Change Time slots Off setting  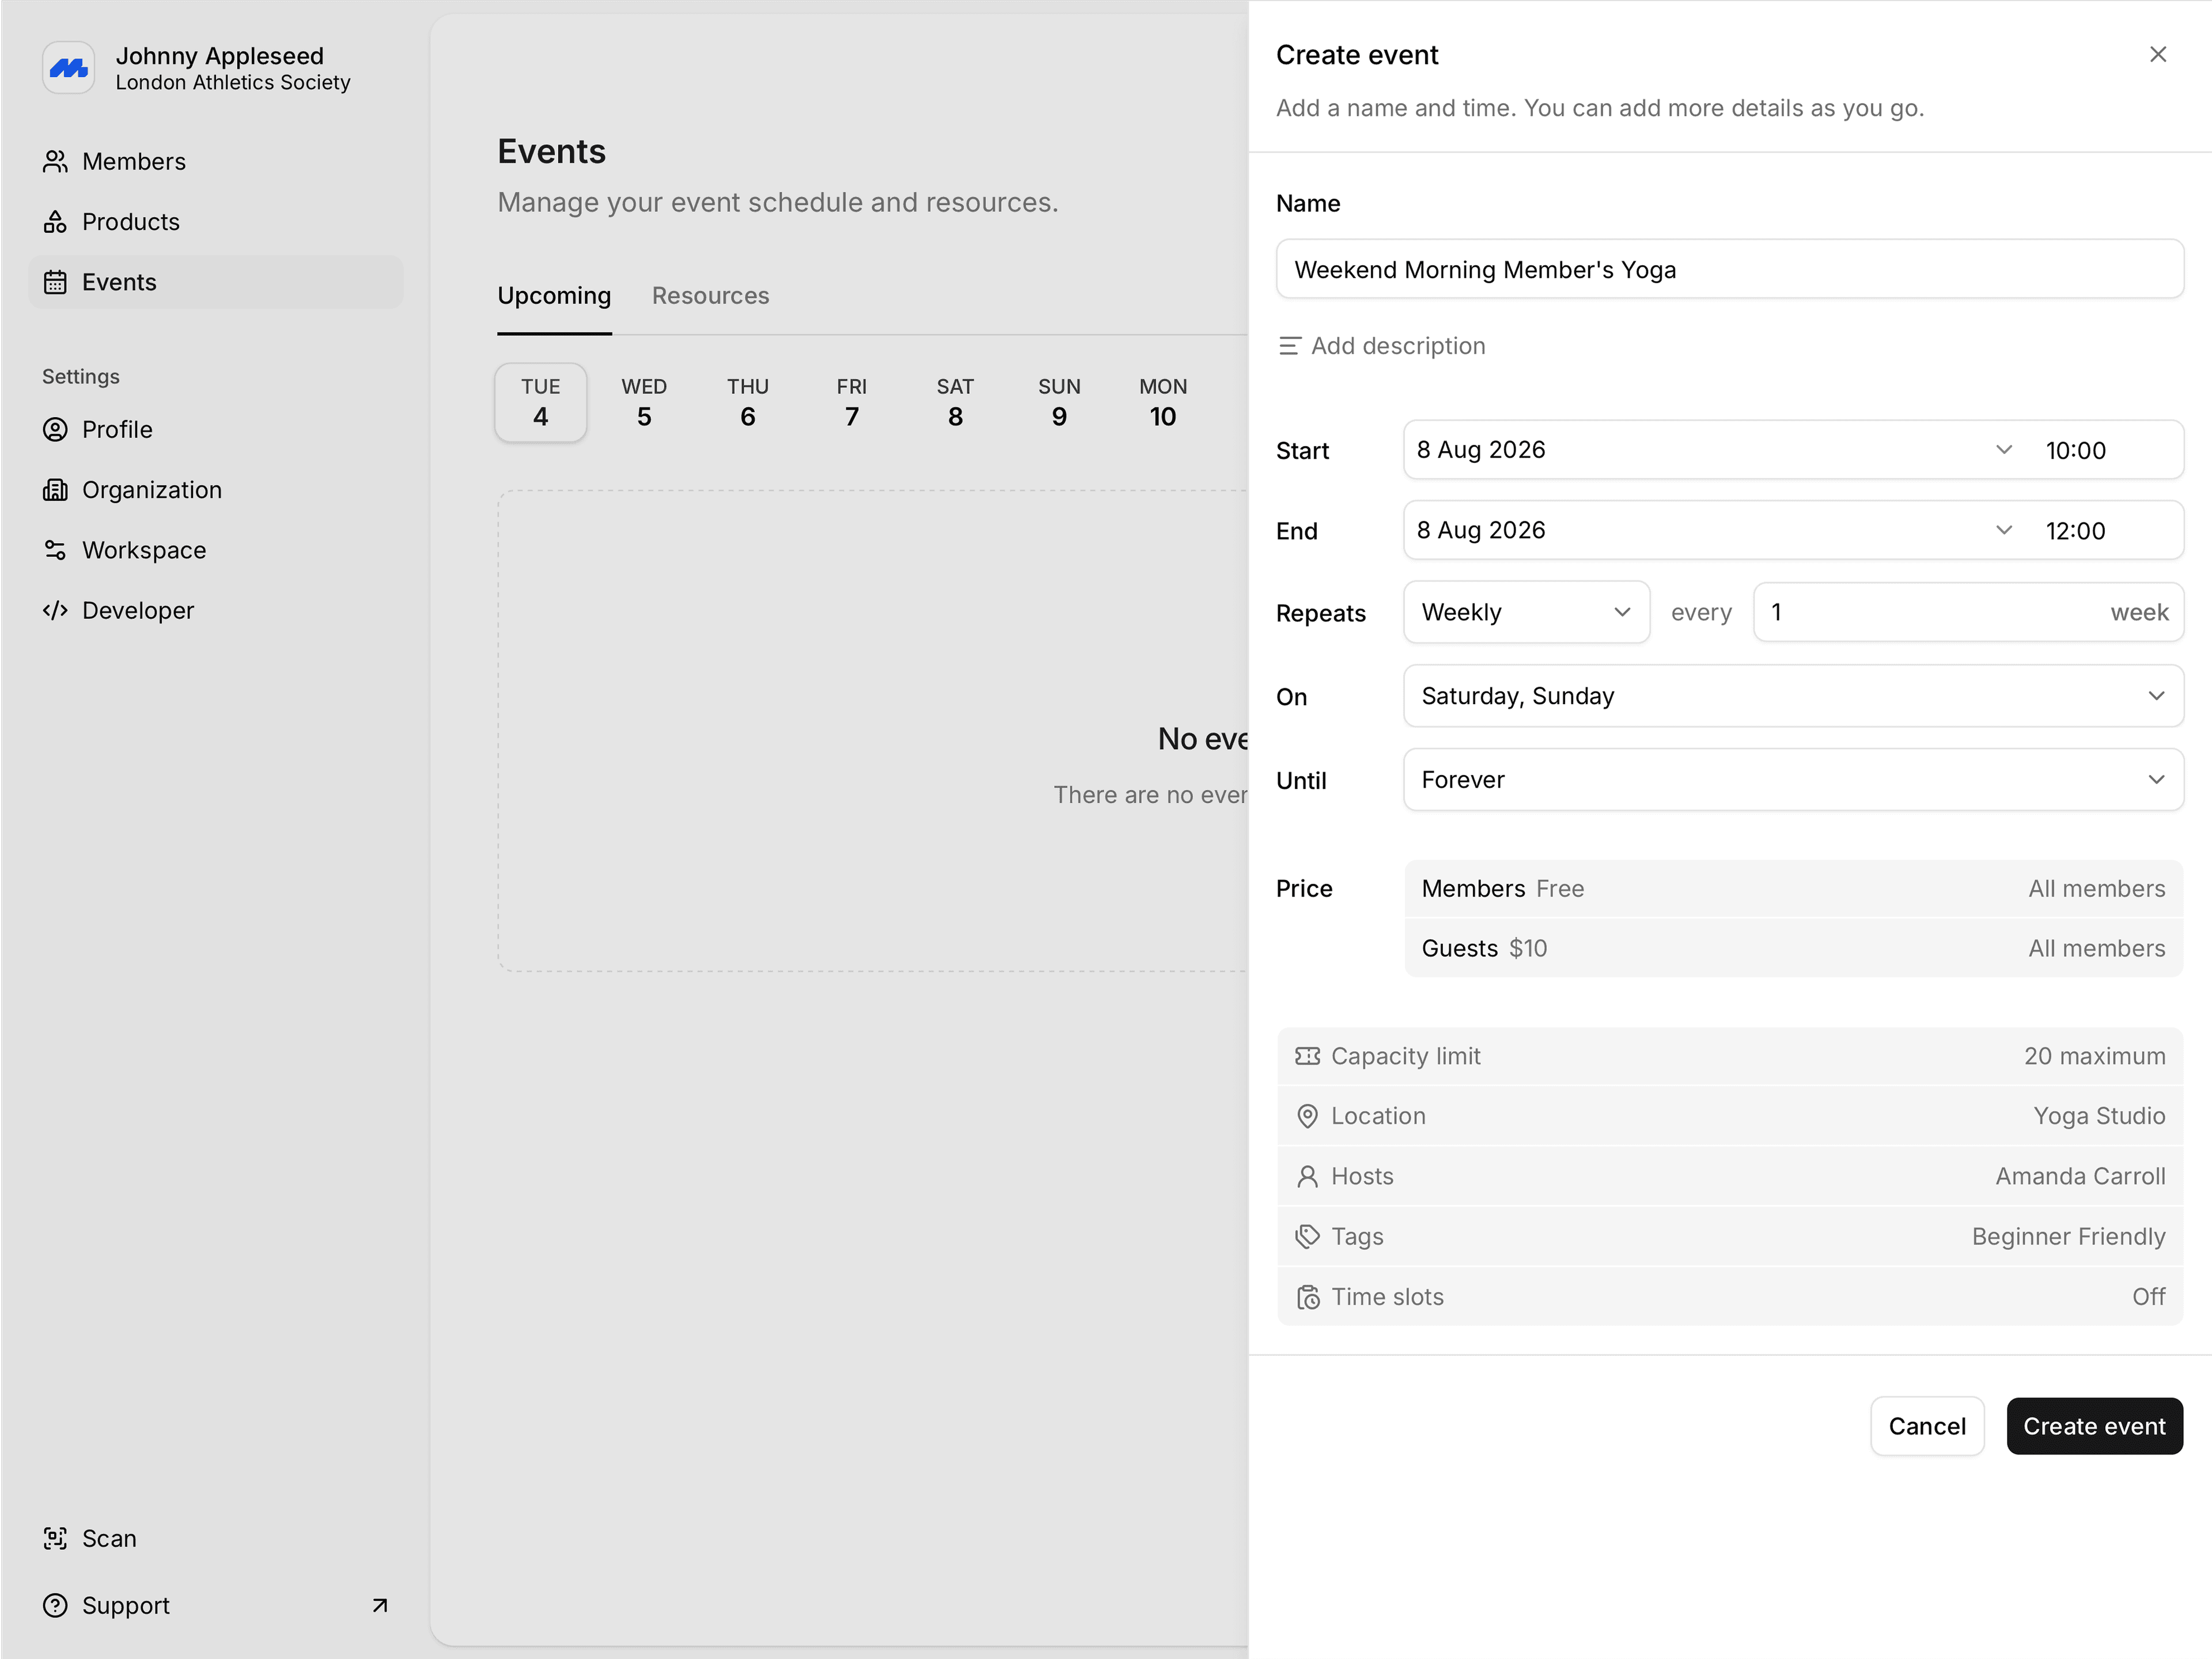pos(1729,1297)
